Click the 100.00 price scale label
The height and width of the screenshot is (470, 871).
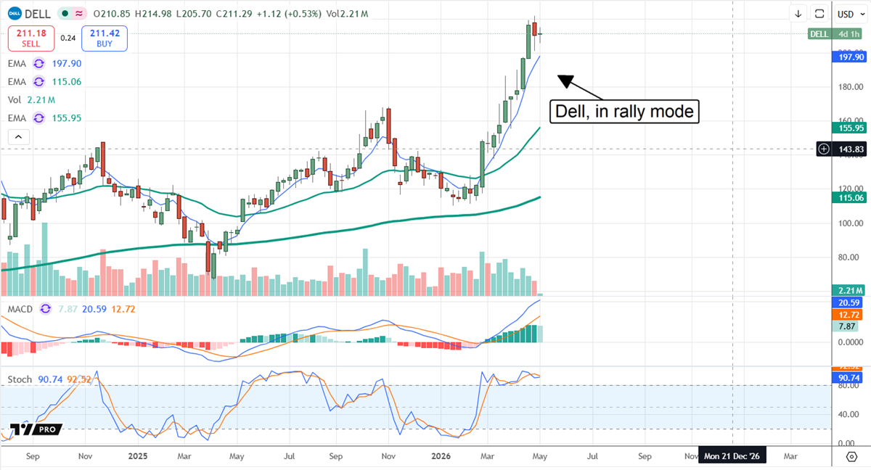[851, 223]
